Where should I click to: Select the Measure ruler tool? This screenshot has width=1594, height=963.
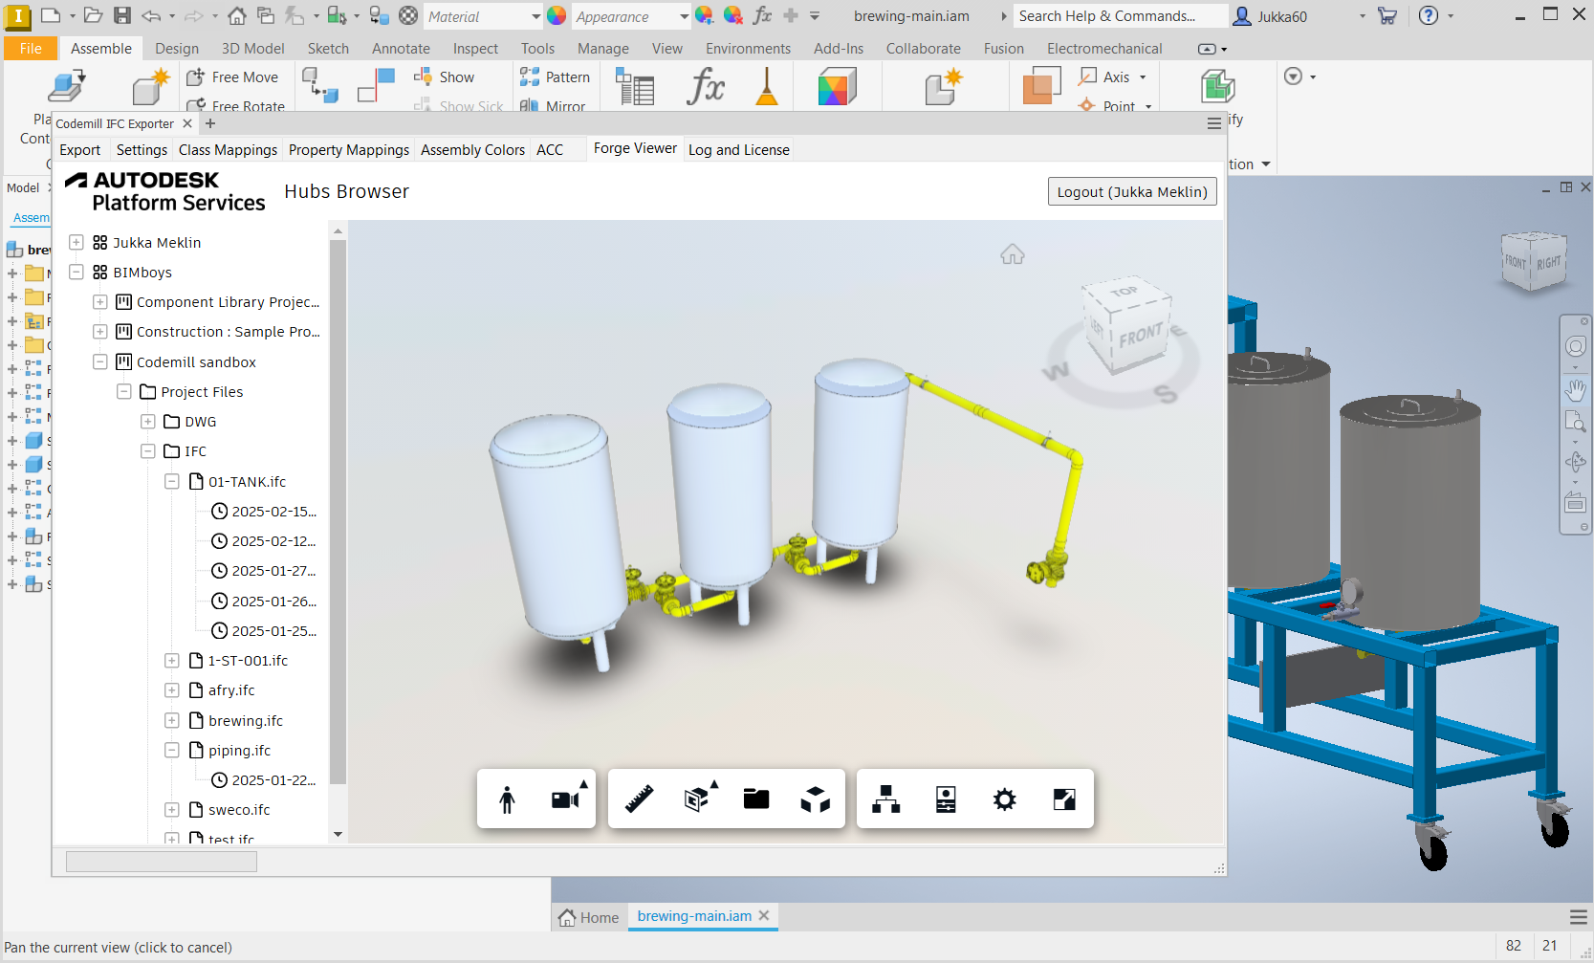coord(639,799)
